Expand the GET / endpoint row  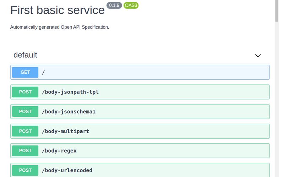coord(140,72)
